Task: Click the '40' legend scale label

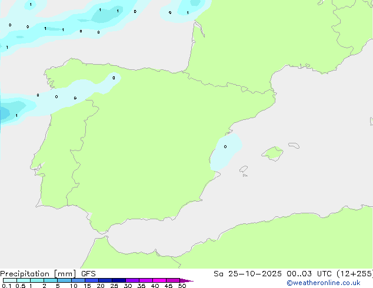Action: 155,286
